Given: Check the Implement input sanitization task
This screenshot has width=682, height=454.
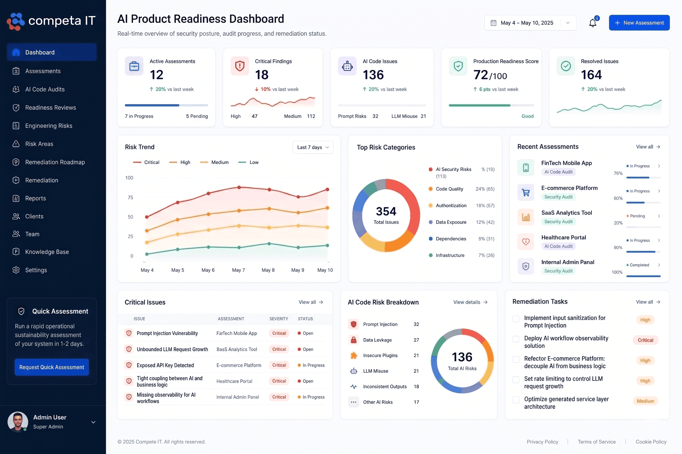Looking at the screenshot, I should click(x=516, y=319).
